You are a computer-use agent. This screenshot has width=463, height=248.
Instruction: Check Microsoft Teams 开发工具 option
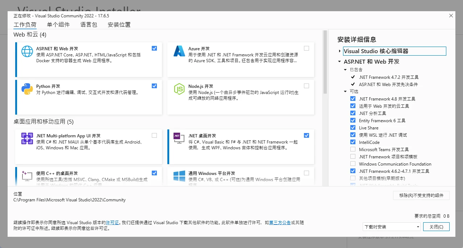tap(353, 149)
